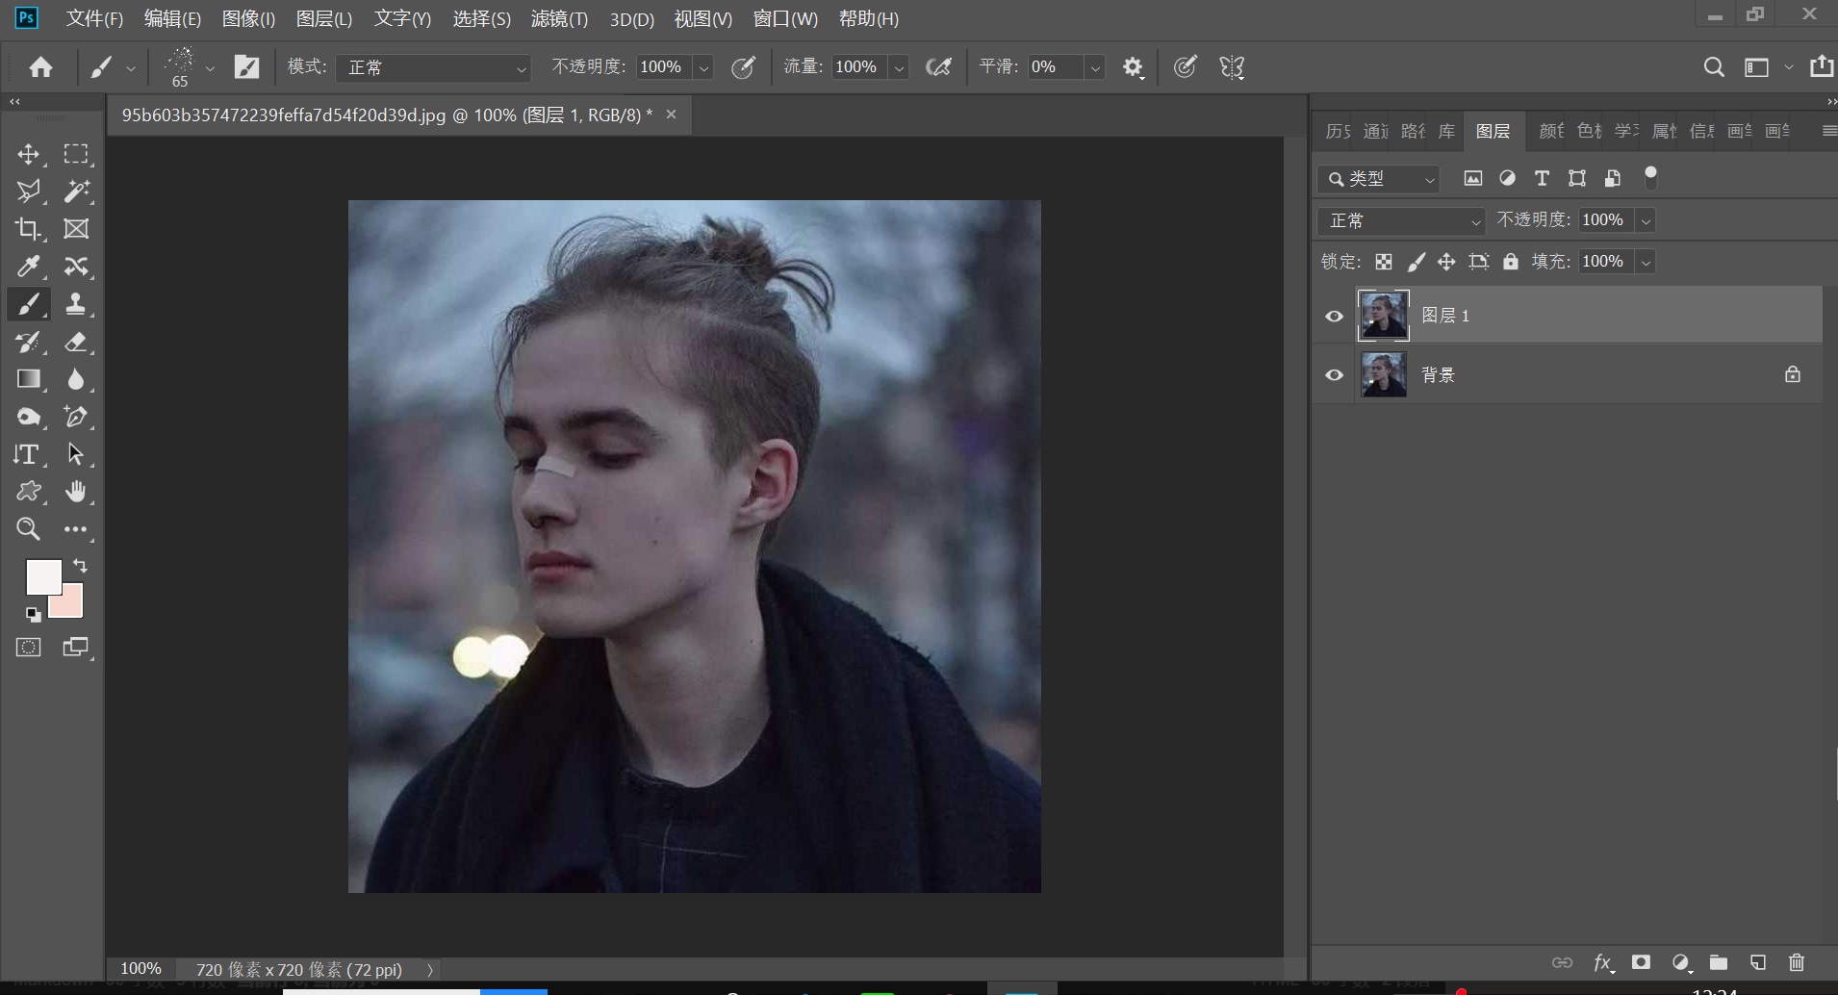Select the Frame tool

pos(76,229)
